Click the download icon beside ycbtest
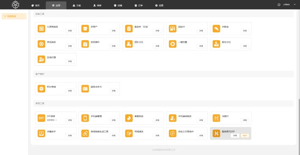This screenshot has height=155, width=300. click(279, 5)
